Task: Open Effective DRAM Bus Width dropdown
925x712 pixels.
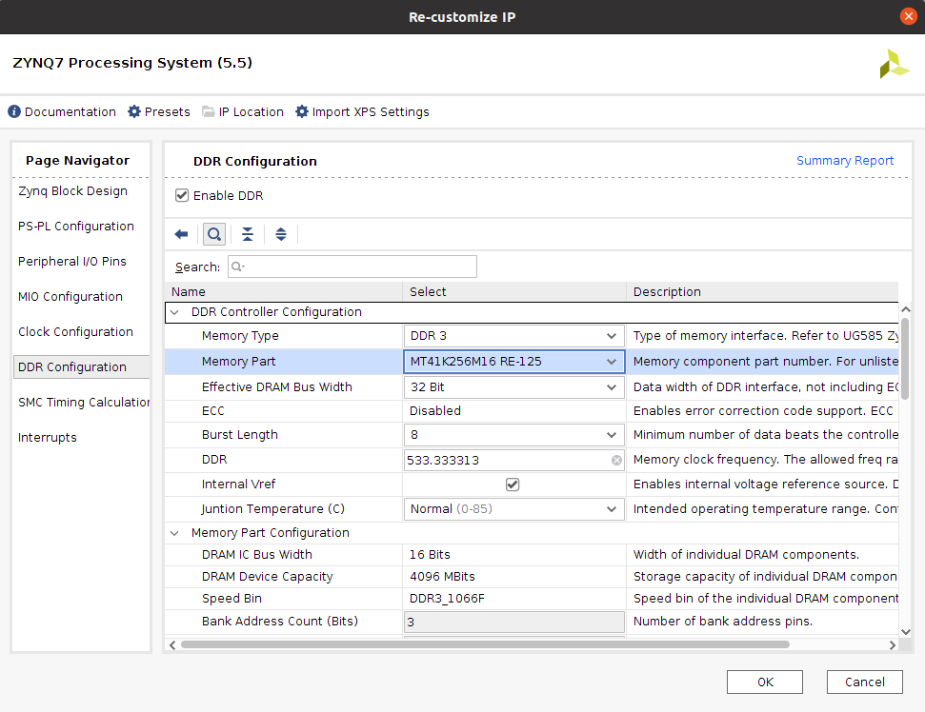Action: pyautogui.click(x=513, y=387)
